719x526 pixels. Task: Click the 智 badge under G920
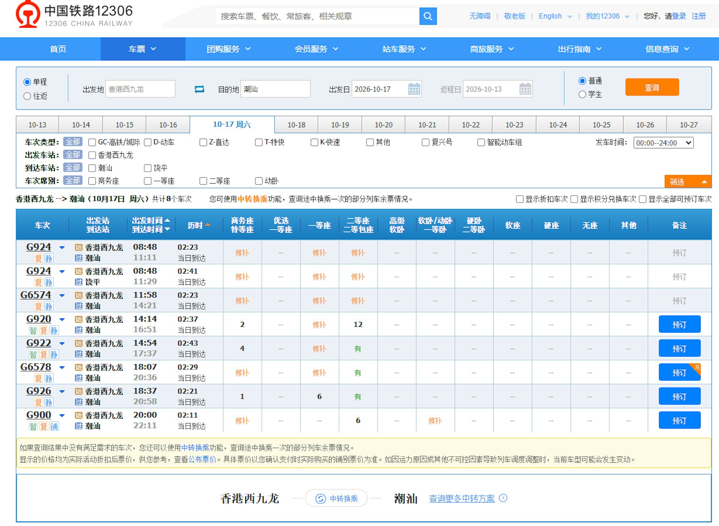coord(33,330)
